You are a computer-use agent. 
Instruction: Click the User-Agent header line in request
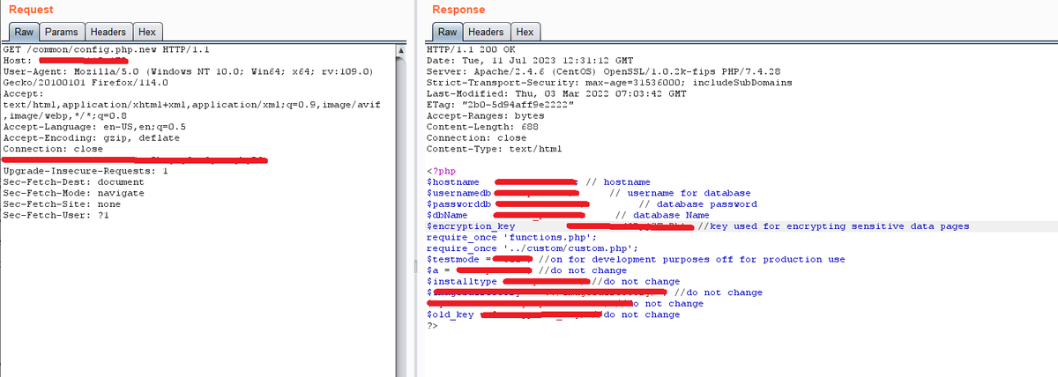190,70
